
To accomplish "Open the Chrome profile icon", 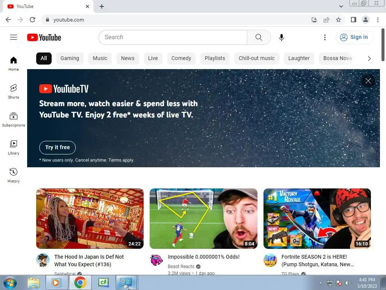I will pyautogui.click(x=366, y=20).
